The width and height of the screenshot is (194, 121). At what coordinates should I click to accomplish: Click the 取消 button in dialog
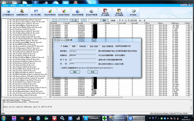pyautogui.click(x=93, y=72)
